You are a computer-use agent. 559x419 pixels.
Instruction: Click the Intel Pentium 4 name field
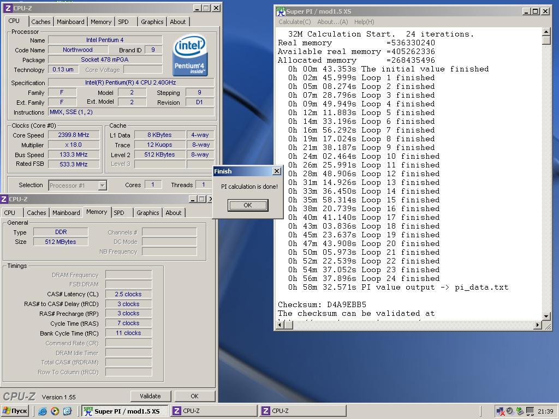[x=105, y=40]
